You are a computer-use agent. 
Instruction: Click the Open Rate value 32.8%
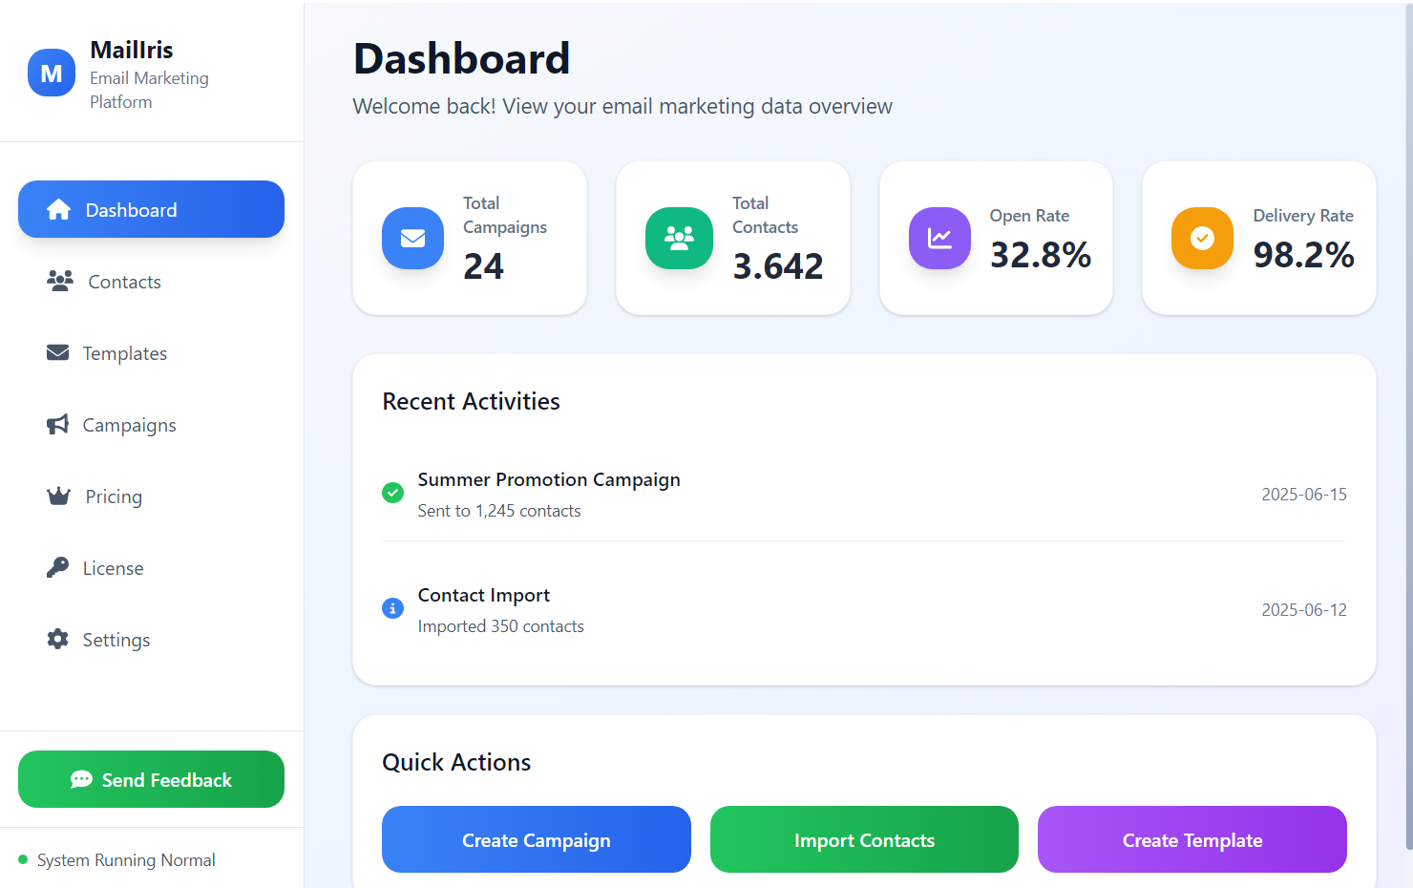pyautogui.click(x=1041, y=254)
